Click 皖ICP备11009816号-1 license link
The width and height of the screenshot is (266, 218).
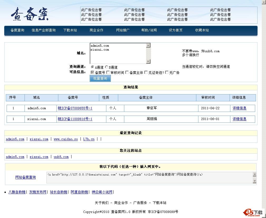coord(75,119)
